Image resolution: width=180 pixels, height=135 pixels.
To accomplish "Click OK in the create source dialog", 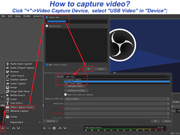I will pos(88,69).
